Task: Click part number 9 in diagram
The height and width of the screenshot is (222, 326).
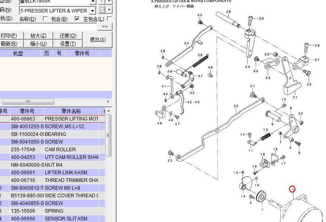Action: (x=272, y=124)
